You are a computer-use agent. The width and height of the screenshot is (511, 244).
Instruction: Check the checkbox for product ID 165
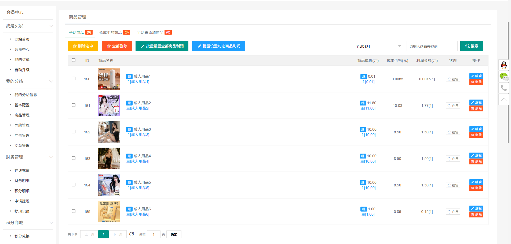[x=74, y=211]
